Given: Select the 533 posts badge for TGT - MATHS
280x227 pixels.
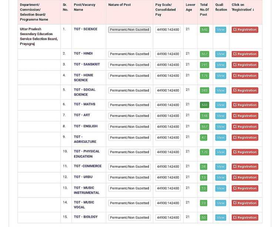Looking at the screenshot, I should pyautogui.click(x=204, y=105).
